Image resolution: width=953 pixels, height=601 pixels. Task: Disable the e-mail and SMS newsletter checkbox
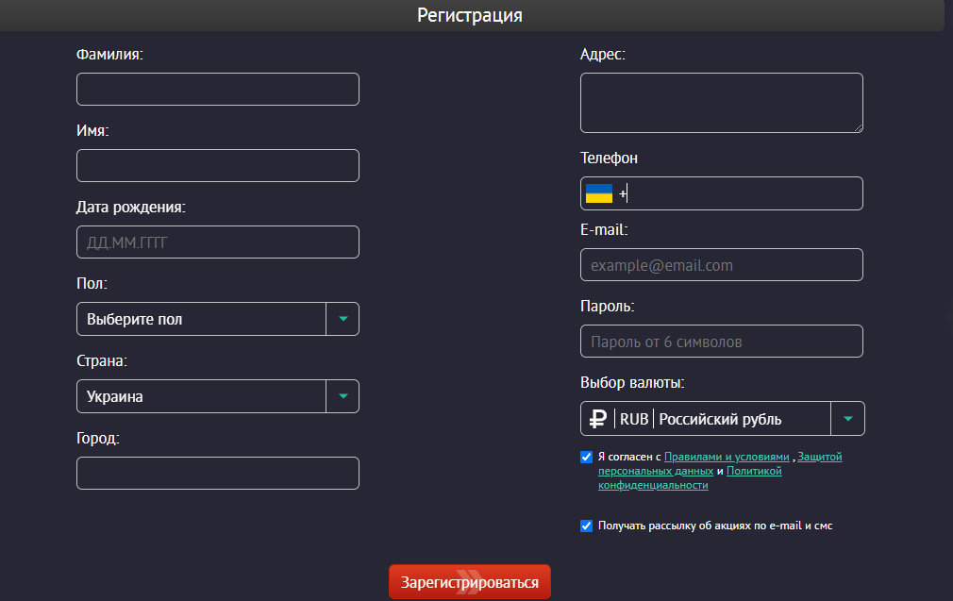[x=587, y=526]
